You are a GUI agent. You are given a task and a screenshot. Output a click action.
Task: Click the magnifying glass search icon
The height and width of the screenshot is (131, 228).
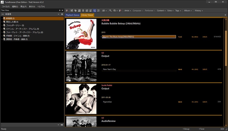(x=110, y=11)
